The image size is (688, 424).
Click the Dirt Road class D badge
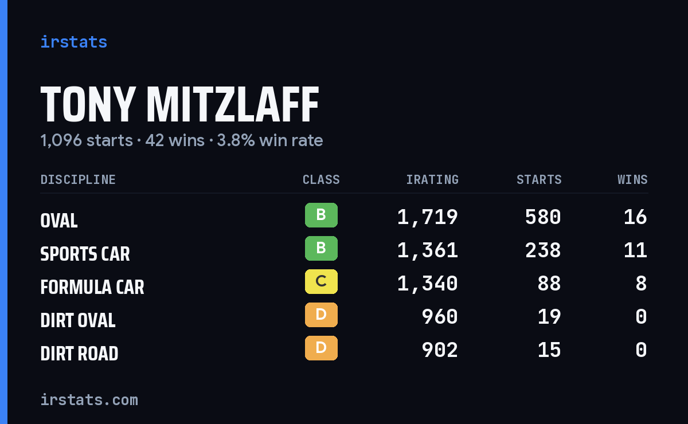pos(321,348)
